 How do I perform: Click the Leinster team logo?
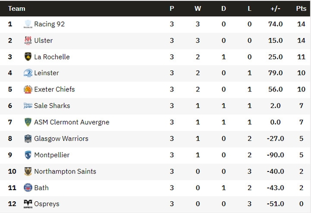pos(28,73)
